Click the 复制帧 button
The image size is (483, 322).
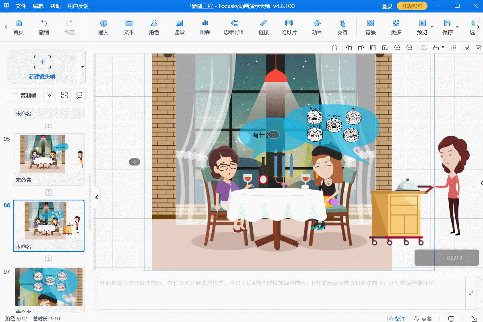tap(24, 95)
